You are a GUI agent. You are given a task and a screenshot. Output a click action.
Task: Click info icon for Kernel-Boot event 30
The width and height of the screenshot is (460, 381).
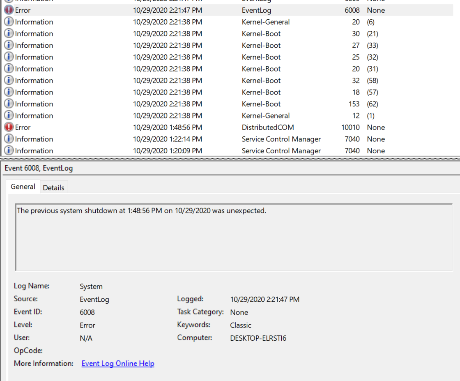(9, 34)
